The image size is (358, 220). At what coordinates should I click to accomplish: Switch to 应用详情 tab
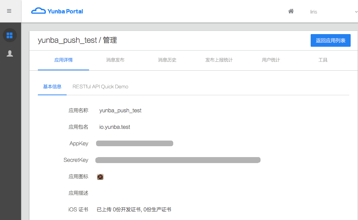(x=63, y=60)
